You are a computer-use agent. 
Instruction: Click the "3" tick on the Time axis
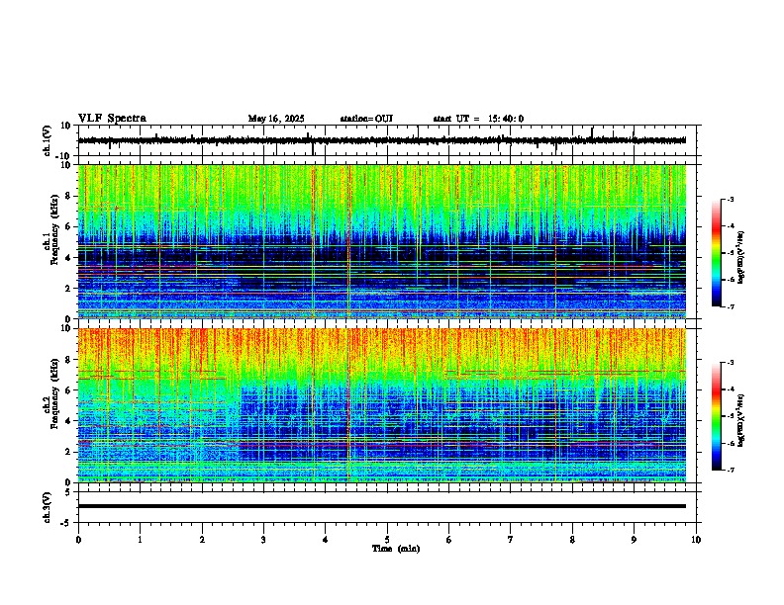[x=263, y=540]
